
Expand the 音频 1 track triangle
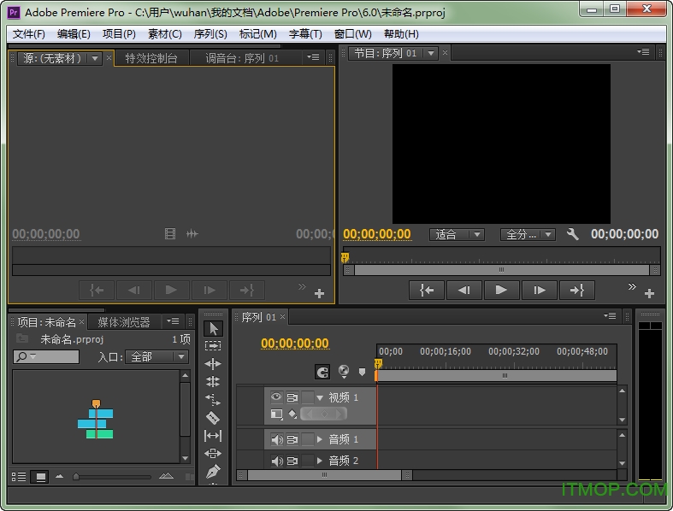tap(320, 439)
